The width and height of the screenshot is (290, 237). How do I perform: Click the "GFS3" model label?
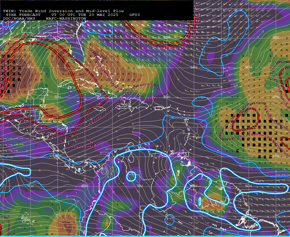coord(135,15)
